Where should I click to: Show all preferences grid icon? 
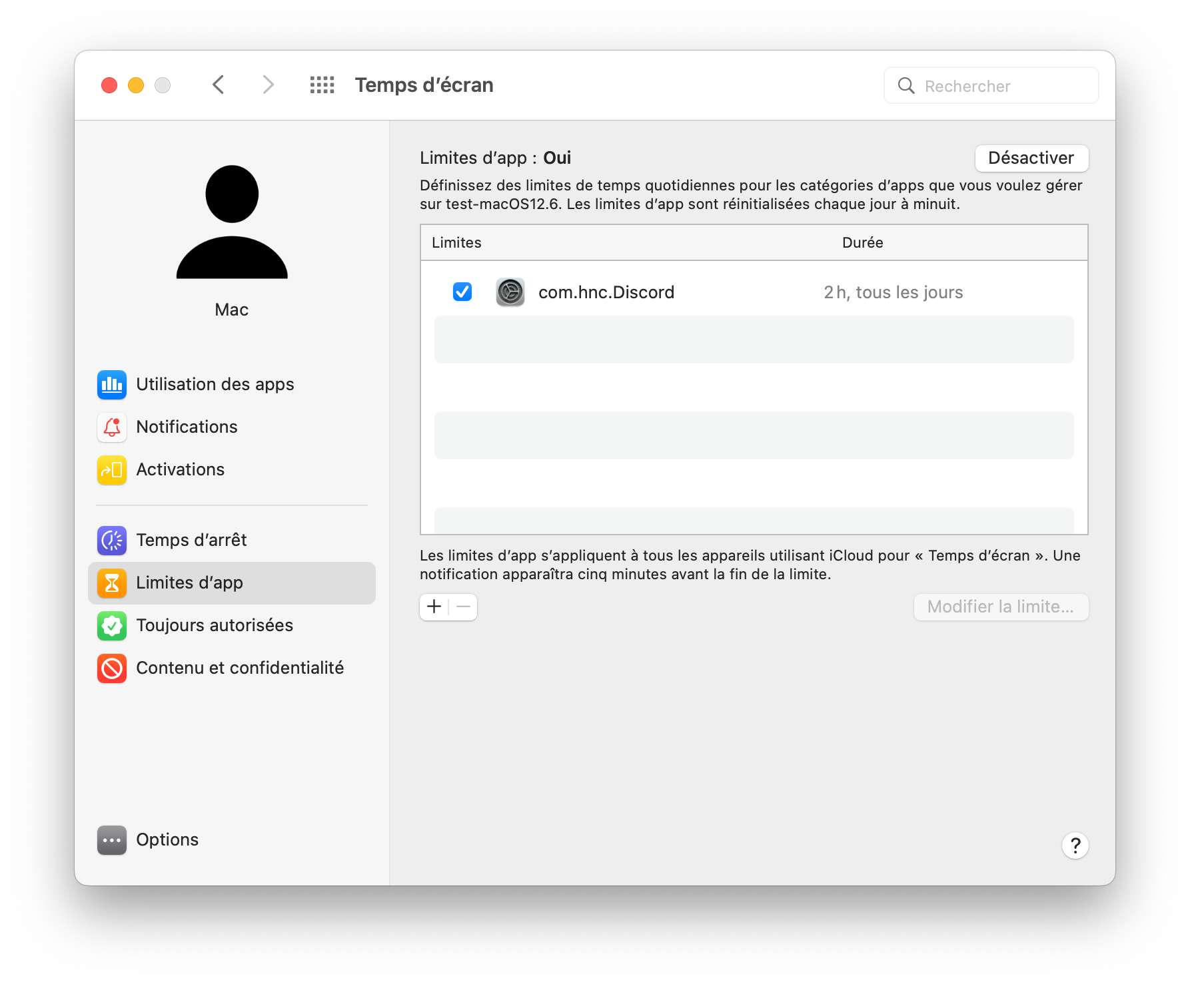click(x=322, y=85)
